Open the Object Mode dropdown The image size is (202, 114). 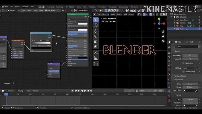pos(101,14)
